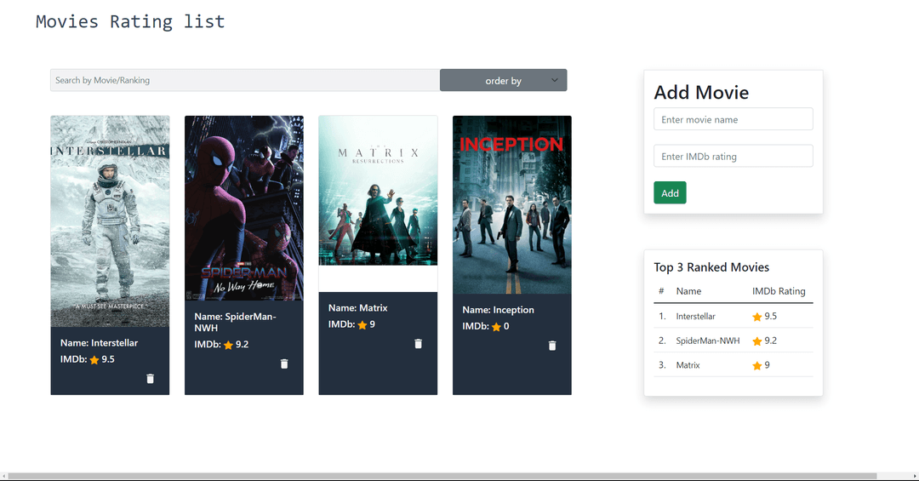Remove Inception using its trash icon
The height and width of the screenshot is (481, 919).
click(x=552, y=346)
